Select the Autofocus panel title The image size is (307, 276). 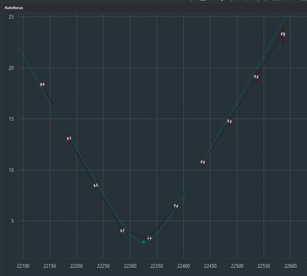coord(14,7)
